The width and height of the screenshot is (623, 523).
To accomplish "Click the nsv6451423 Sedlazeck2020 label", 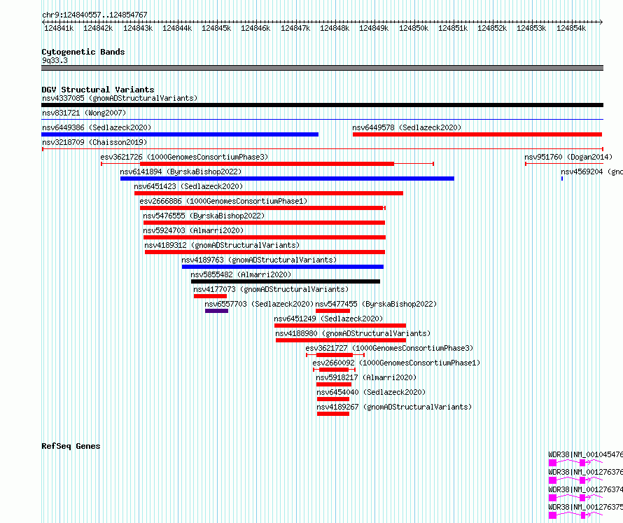I will click(x=188, y=186).
